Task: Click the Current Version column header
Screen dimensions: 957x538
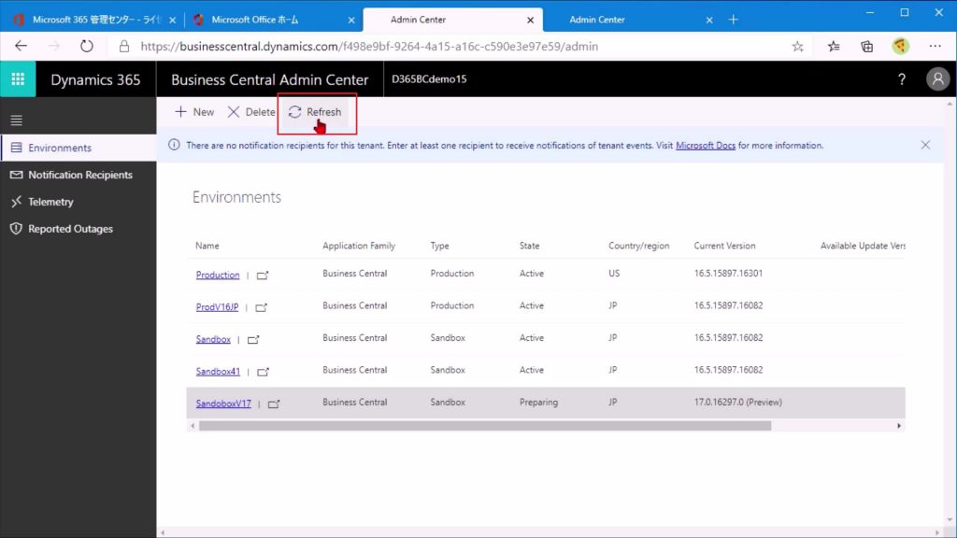Action: tap(724, 246)
